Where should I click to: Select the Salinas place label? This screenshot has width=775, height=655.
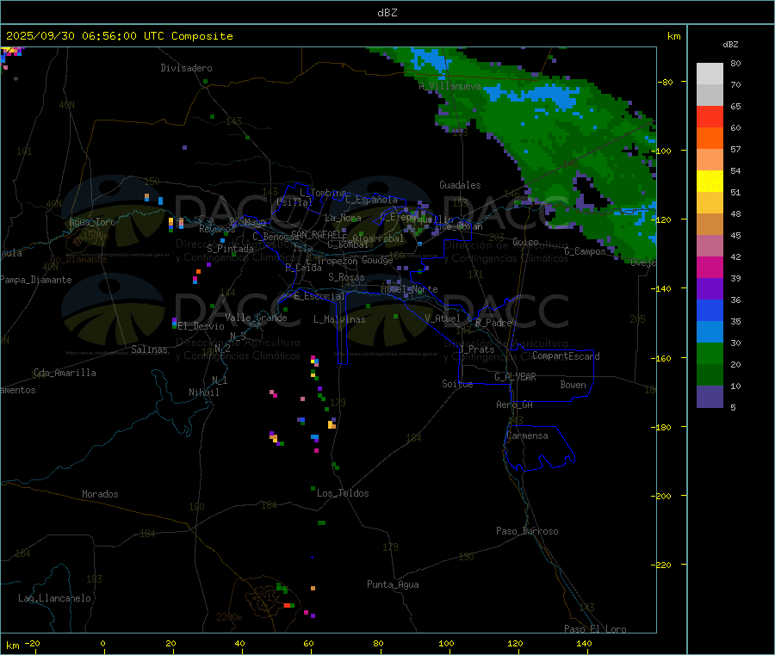[149, 349]
